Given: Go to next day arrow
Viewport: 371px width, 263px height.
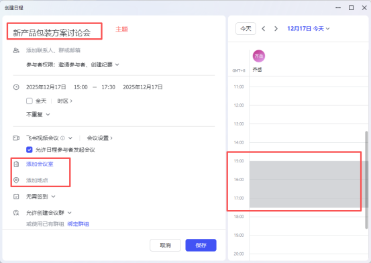Looking at the screenshot, I should [276, 29].
